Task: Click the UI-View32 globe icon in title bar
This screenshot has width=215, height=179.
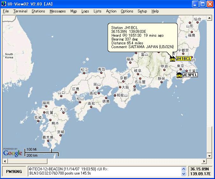Action: click(4, 4)
